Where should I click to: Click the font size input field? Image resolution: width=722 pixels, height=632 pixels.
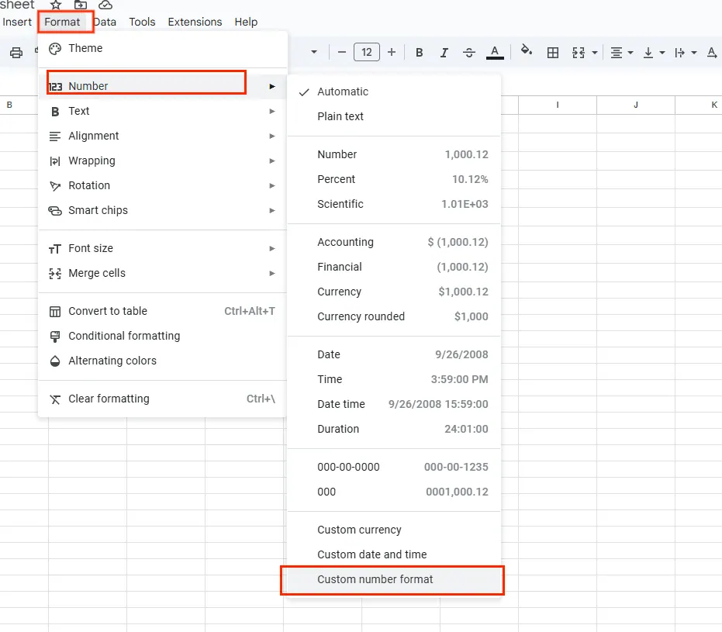tap(367, 53)
